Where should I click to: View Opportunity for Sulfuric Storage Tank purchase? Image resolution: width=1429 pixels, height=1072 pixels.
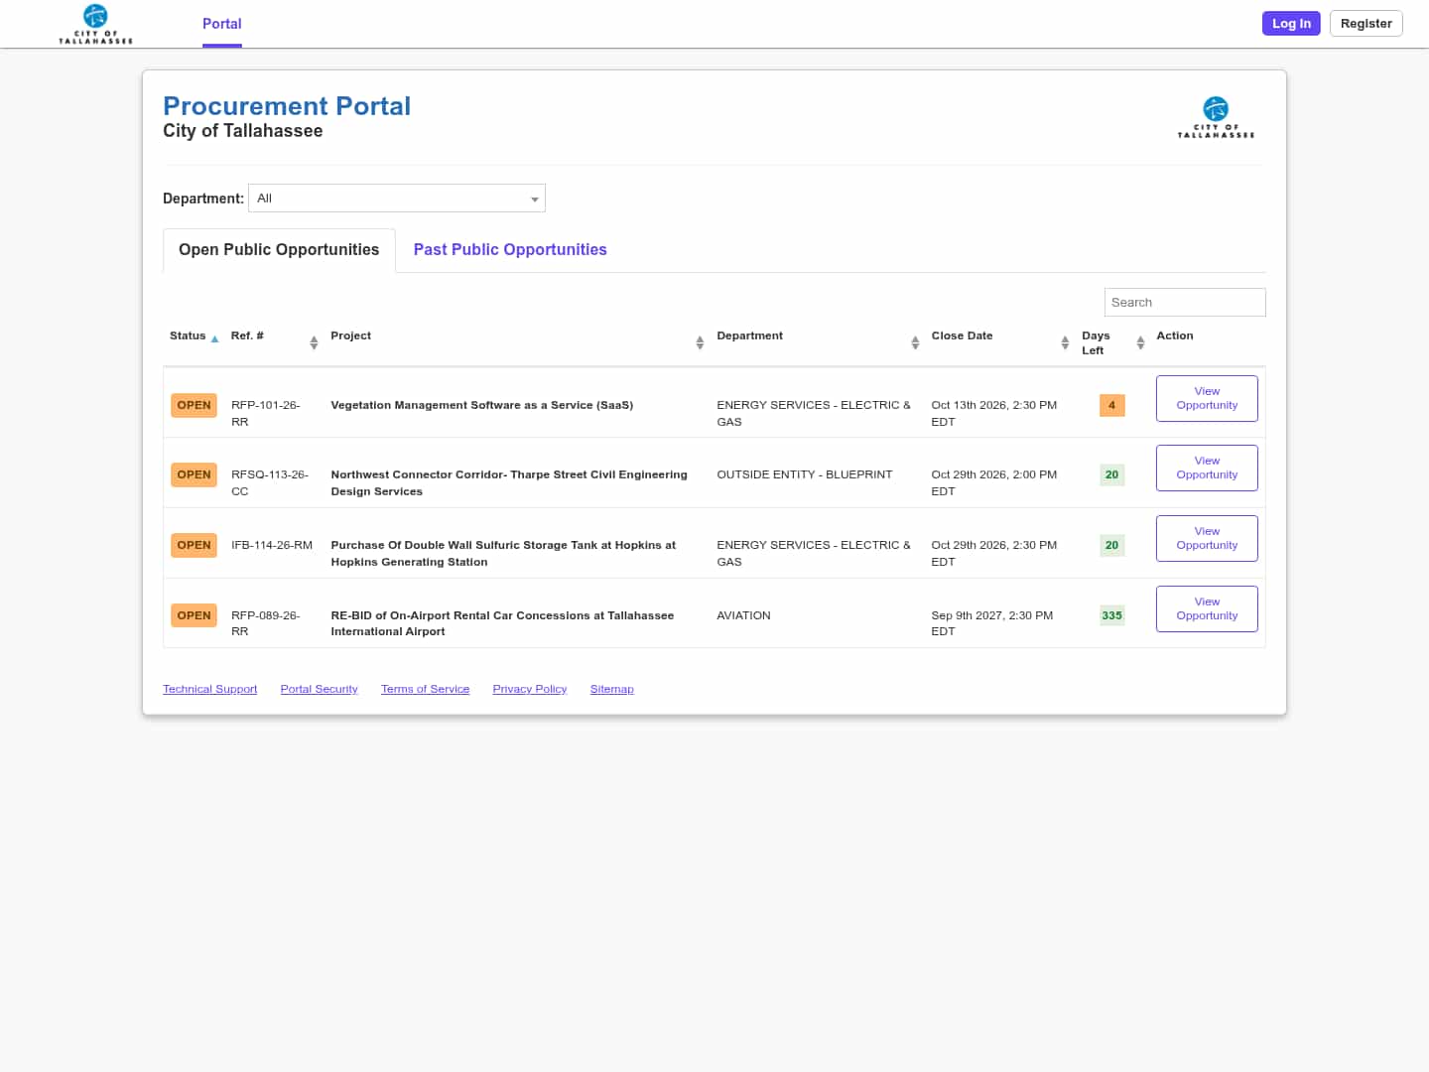tap(1207, 538)
